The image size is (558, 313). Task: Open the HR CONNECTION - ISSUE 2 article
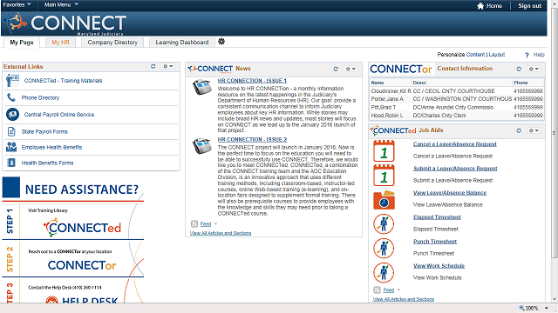(252, 139)
